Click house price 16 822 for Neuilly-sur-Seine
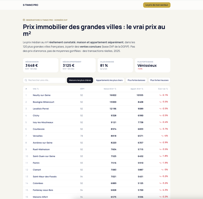203x199 pixels. click(x=113, y=95)
